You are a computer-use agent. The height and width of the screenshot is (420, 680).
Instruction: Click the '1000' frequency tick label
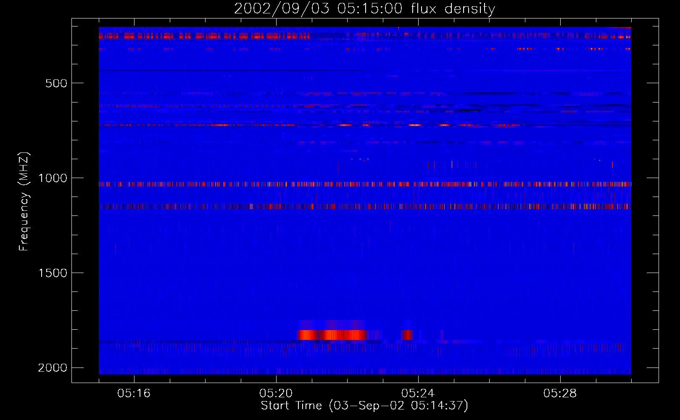pos(53,178)
